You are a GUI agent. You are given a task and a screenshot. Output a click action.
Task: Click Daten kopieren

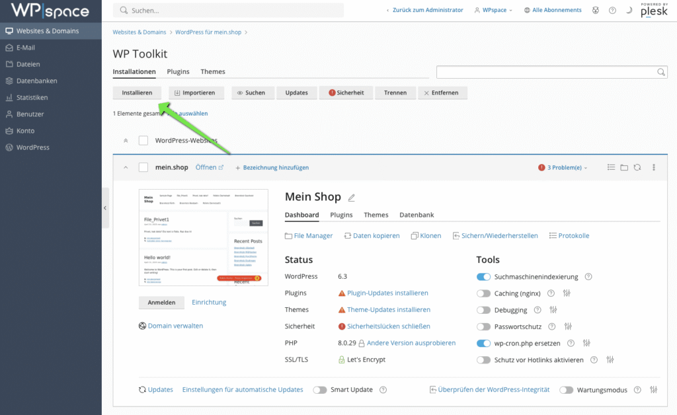point(372,235)
